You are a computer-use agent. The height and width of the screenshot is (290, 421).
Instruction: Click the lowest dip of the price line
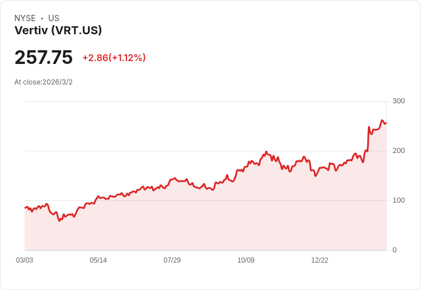pyautogui.click(x=59, y=220)
